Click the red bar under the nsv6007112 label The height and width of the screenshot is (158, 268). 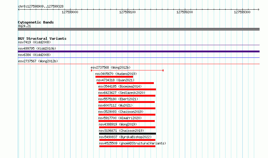127,108
